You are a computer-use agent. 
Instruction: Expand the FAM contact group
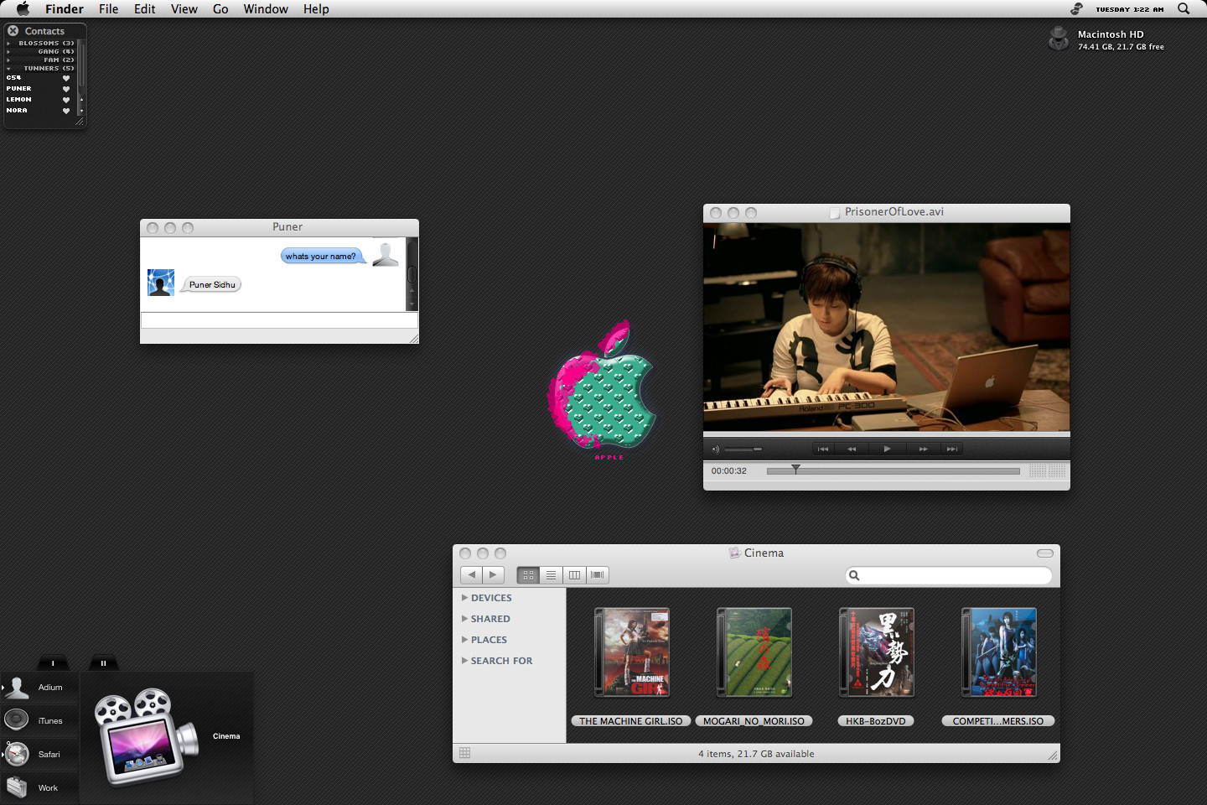click(8, 60)
